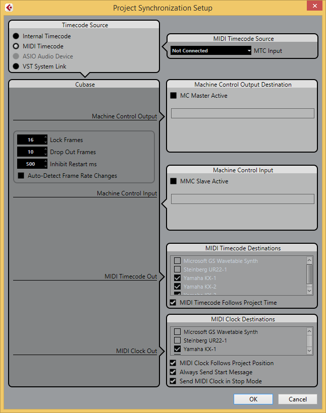Toggle MIDI Clock Follows Project Position
The image size is (326, 413).
173,363
